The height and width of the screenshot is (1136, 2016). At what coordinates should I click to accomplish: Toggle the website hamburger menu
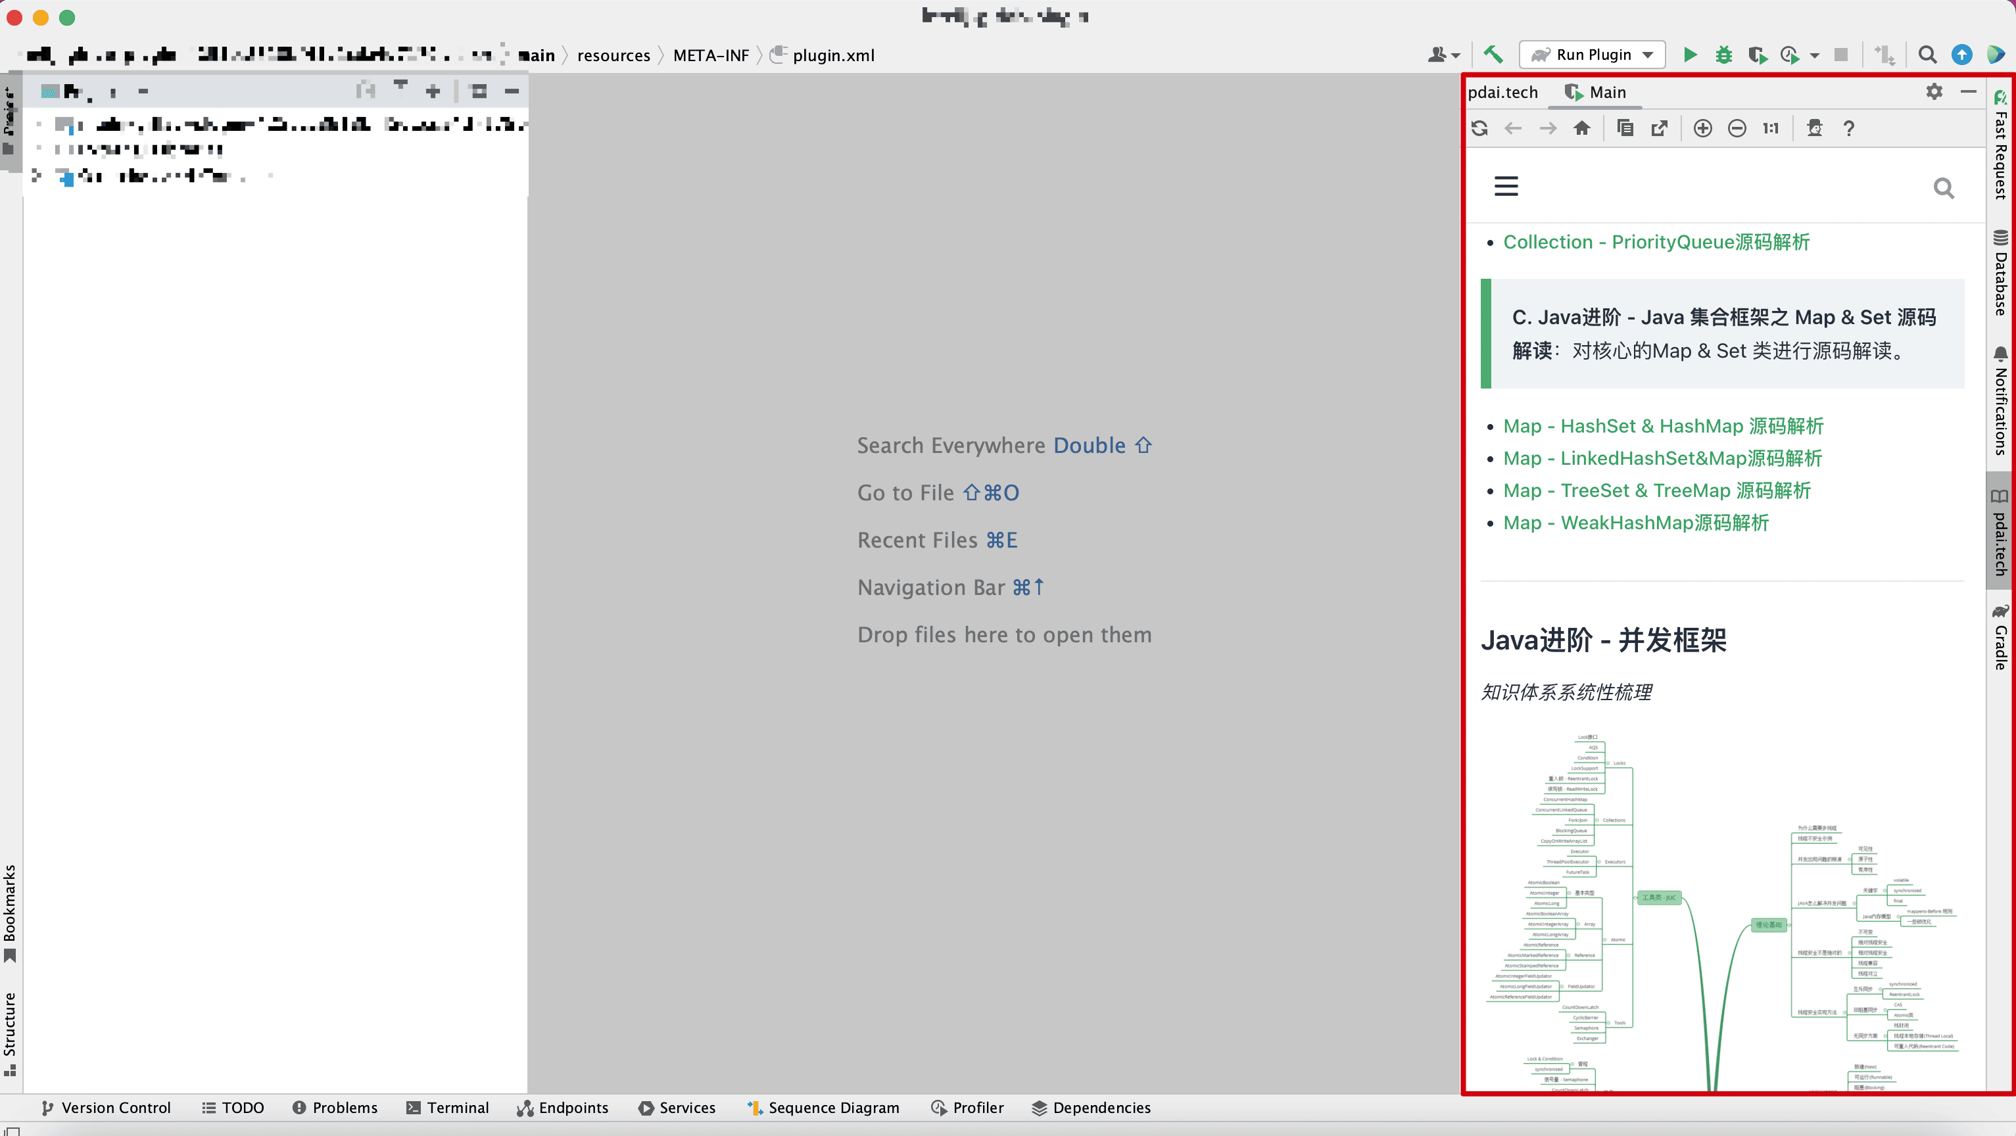pos(1506,186)
